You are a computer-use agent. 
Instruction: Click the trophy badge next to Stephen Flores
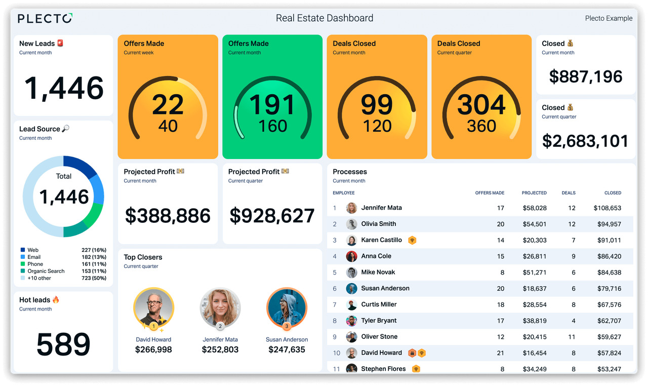click(416, 369)
